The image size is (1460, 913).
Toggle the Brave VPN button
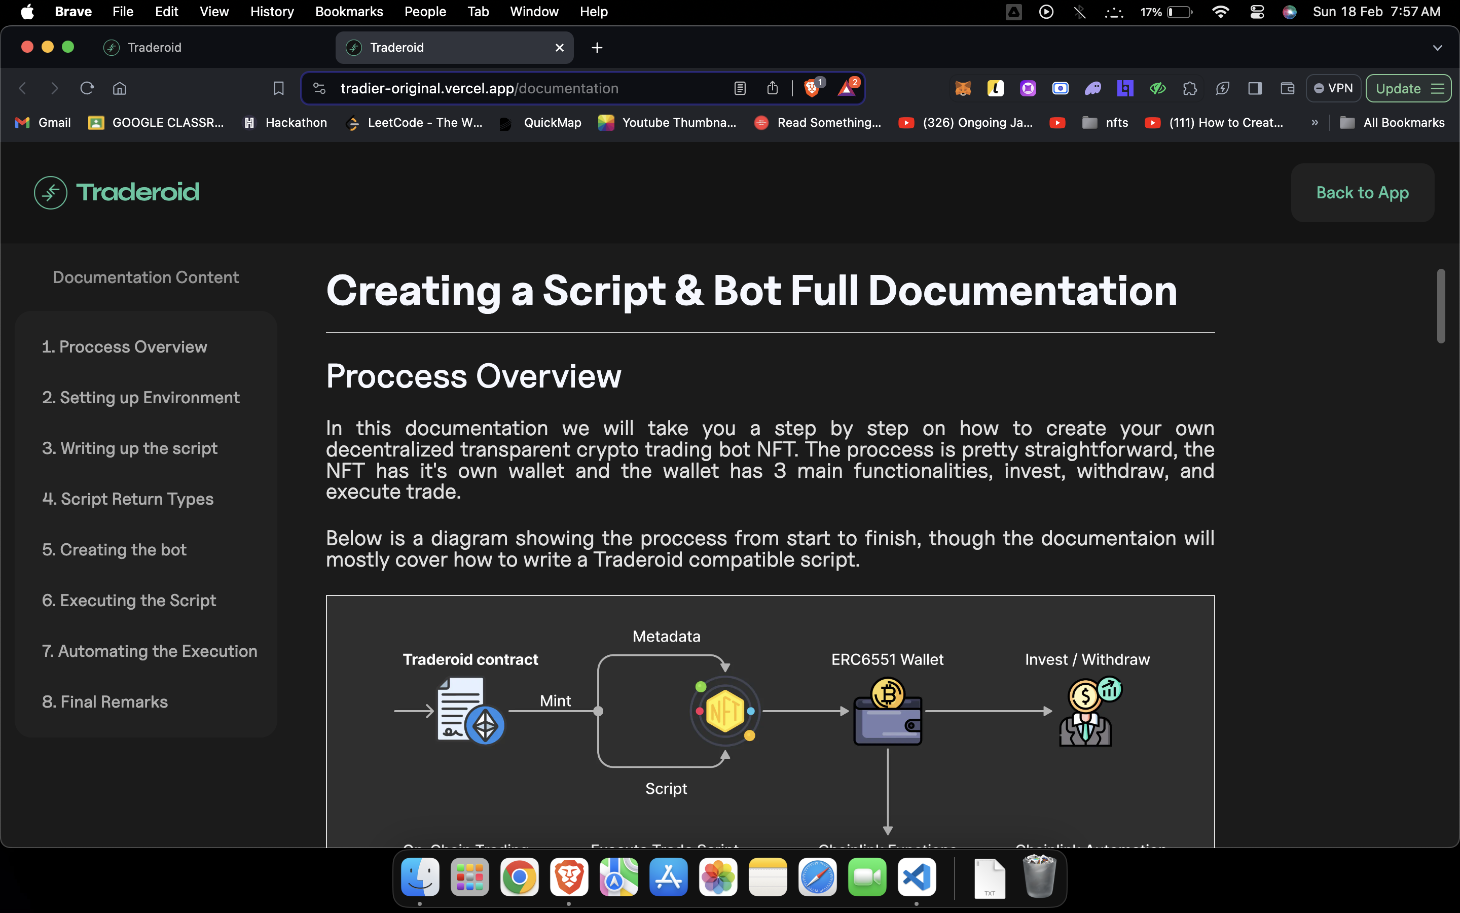pyautogui.click(x=1333, y=88)
